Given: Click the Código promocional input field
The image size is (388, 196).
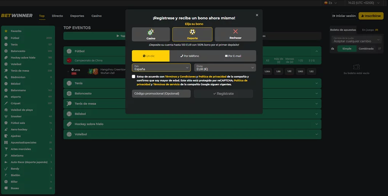Looking at the screenshot, I should [x=161, y=94].
